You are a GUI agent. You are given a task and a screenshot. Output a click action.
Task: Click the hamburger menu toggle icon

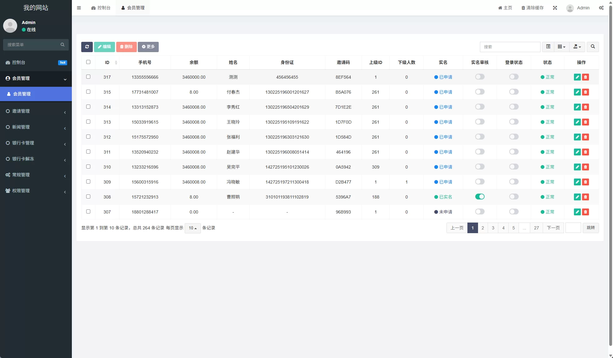[x=79, y=8]
